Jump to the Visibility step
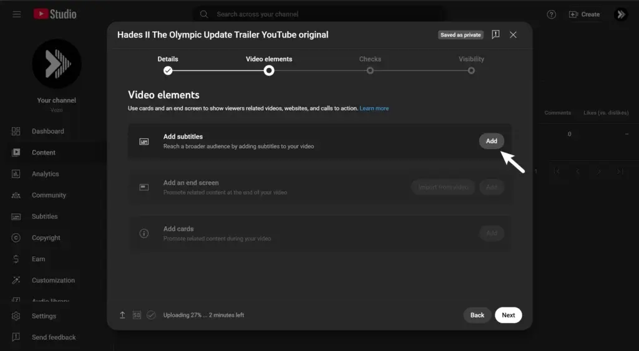The image size is (639, 351). click(471, 70)
